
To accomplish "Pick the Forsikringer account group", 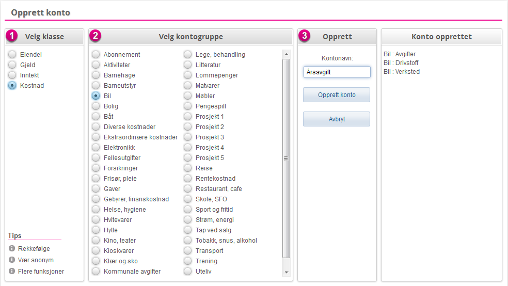I will (96, 168).
